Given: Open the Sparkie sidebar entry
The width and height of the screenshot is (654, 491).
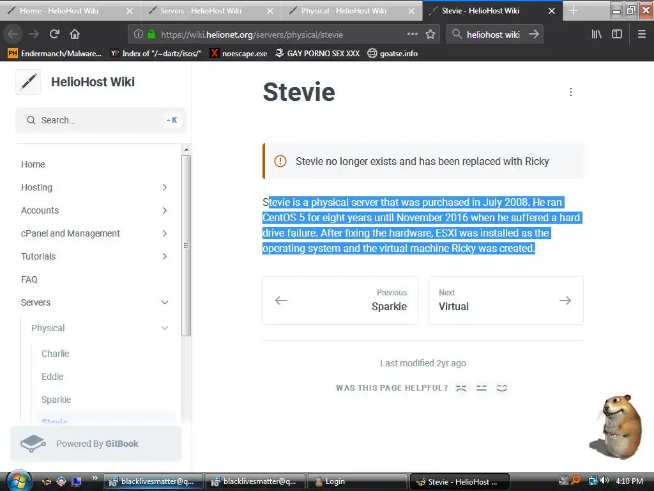Looking at the screenshot, I should (x=56, y=400).
